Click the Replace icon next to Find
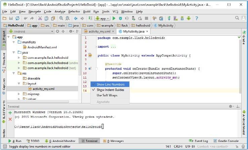The height and width of the screenshot is (150, 248). tap(68, 18)
